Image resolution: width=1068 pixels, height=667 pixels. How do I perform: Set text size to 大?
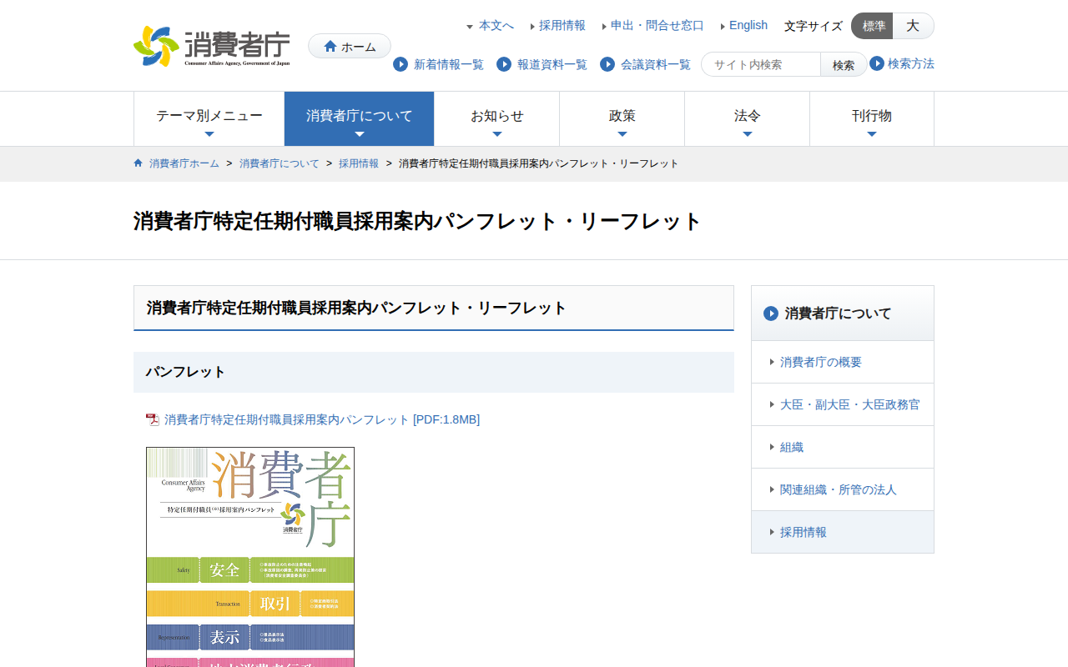(913, 26)
